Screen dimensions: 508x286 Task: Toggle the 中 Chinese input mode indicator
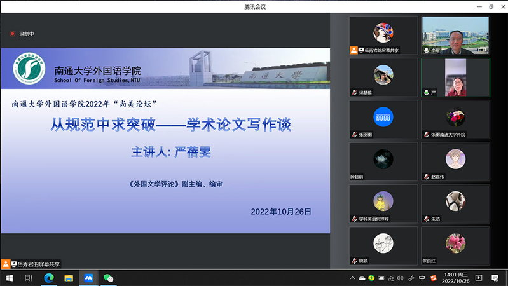422,278
